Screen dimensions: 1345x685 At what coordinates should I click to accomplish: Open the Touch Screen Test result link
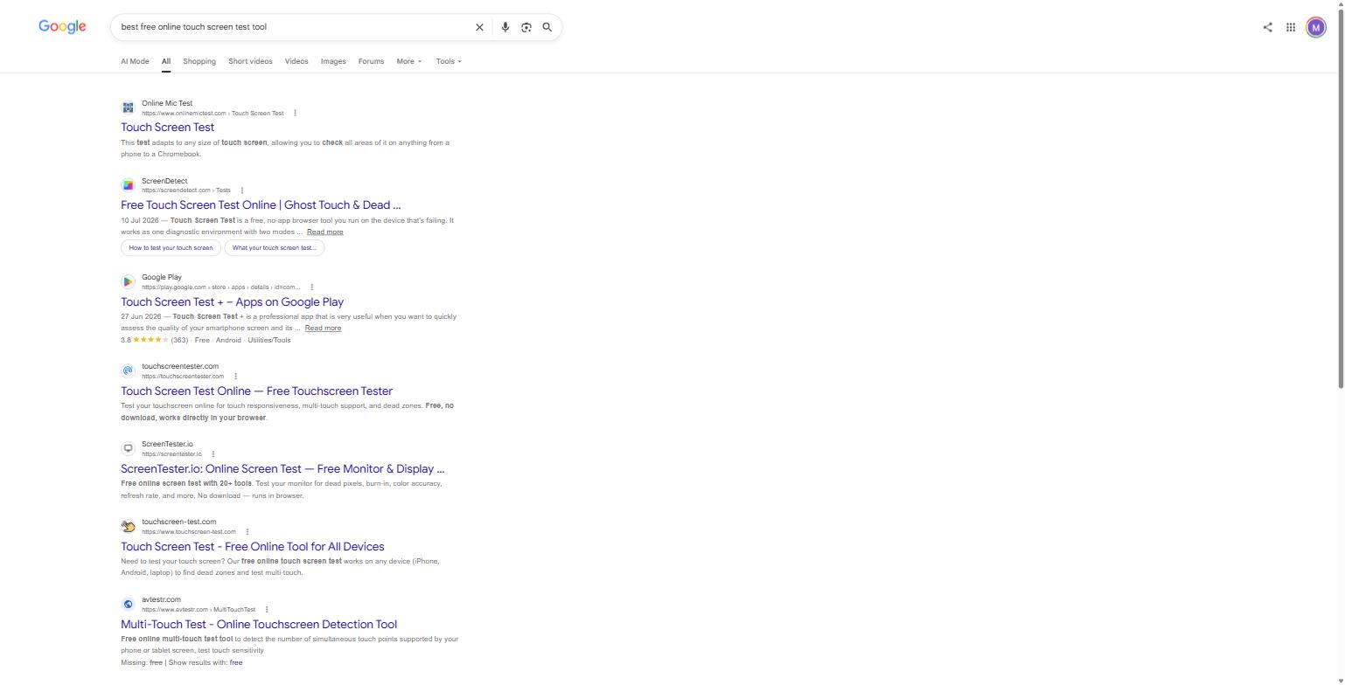click(x=167, y=128)
